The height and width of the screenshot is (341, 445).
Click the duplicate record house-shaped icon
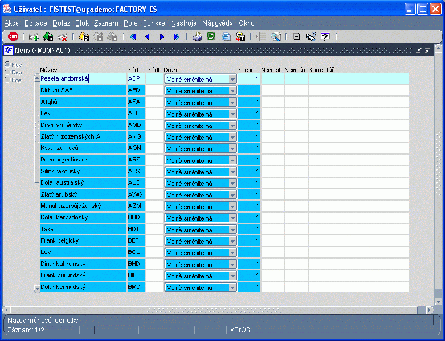pyautogui.click(x=48, y=37)
